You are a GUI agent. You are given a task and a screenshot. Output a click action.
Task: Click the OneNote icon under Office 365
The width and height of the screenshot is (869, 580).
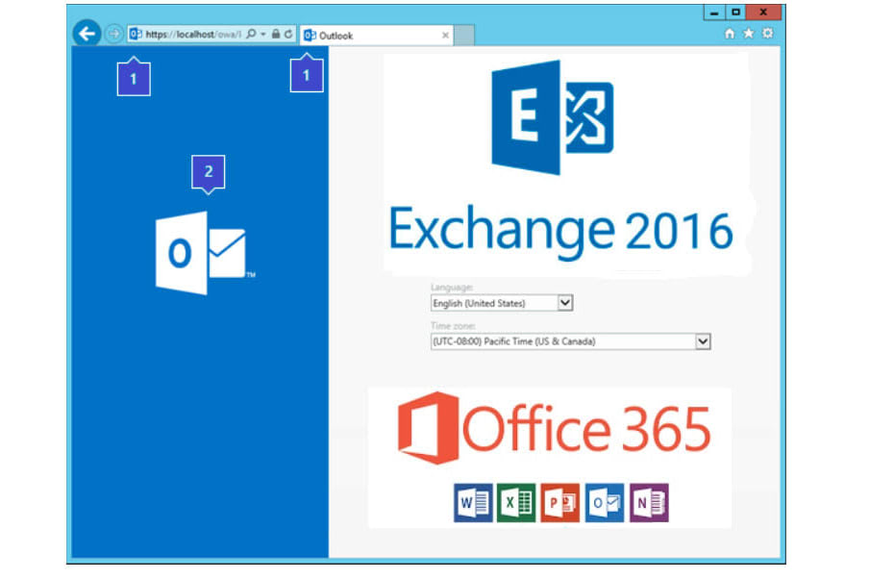coord(648,502)
